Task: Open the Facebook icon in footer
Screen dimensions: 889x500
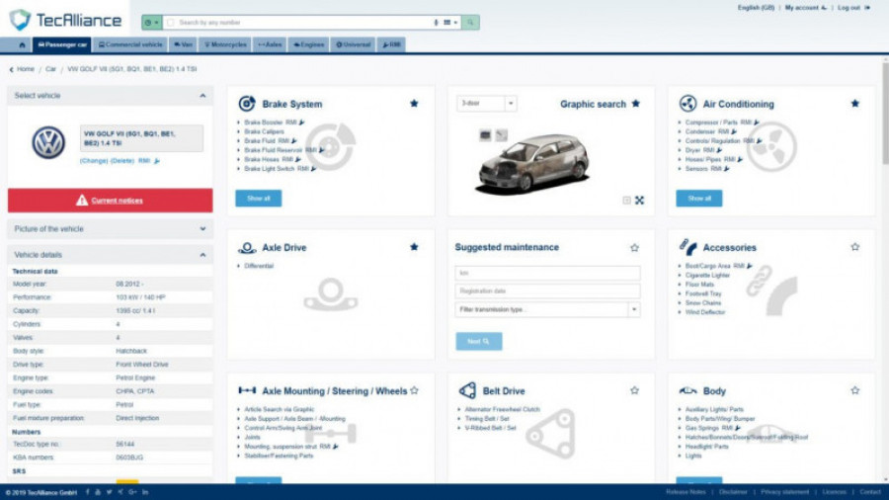Action: click(87, 492)
